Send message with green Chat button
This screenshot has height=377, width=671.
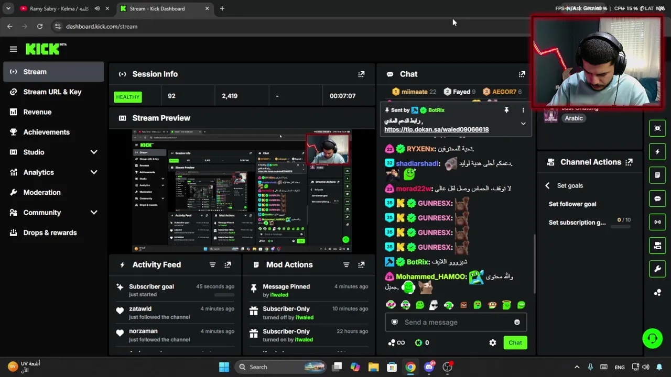point(515,343)
